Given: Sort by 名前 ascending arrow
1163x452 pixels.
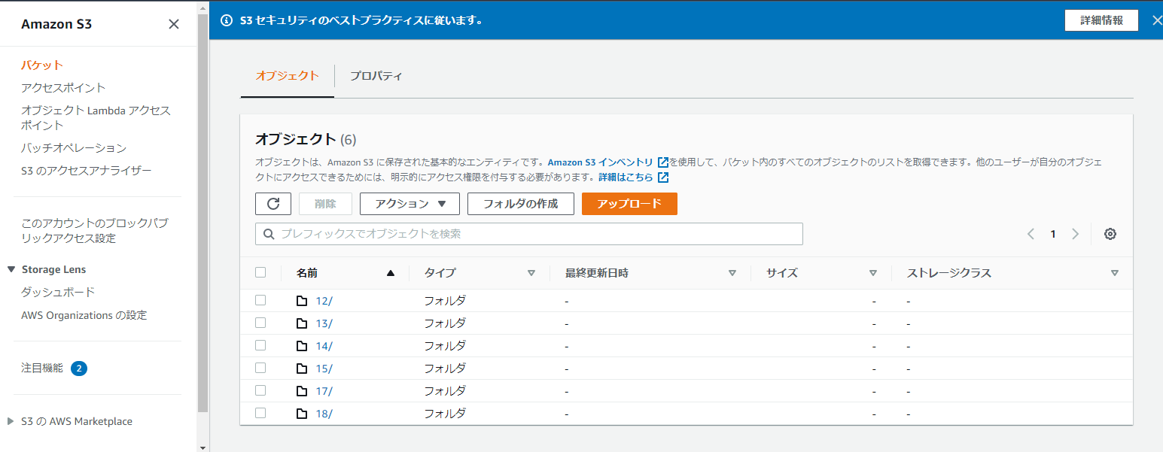Looking at the screenshot, I should [x=390, y=273].
